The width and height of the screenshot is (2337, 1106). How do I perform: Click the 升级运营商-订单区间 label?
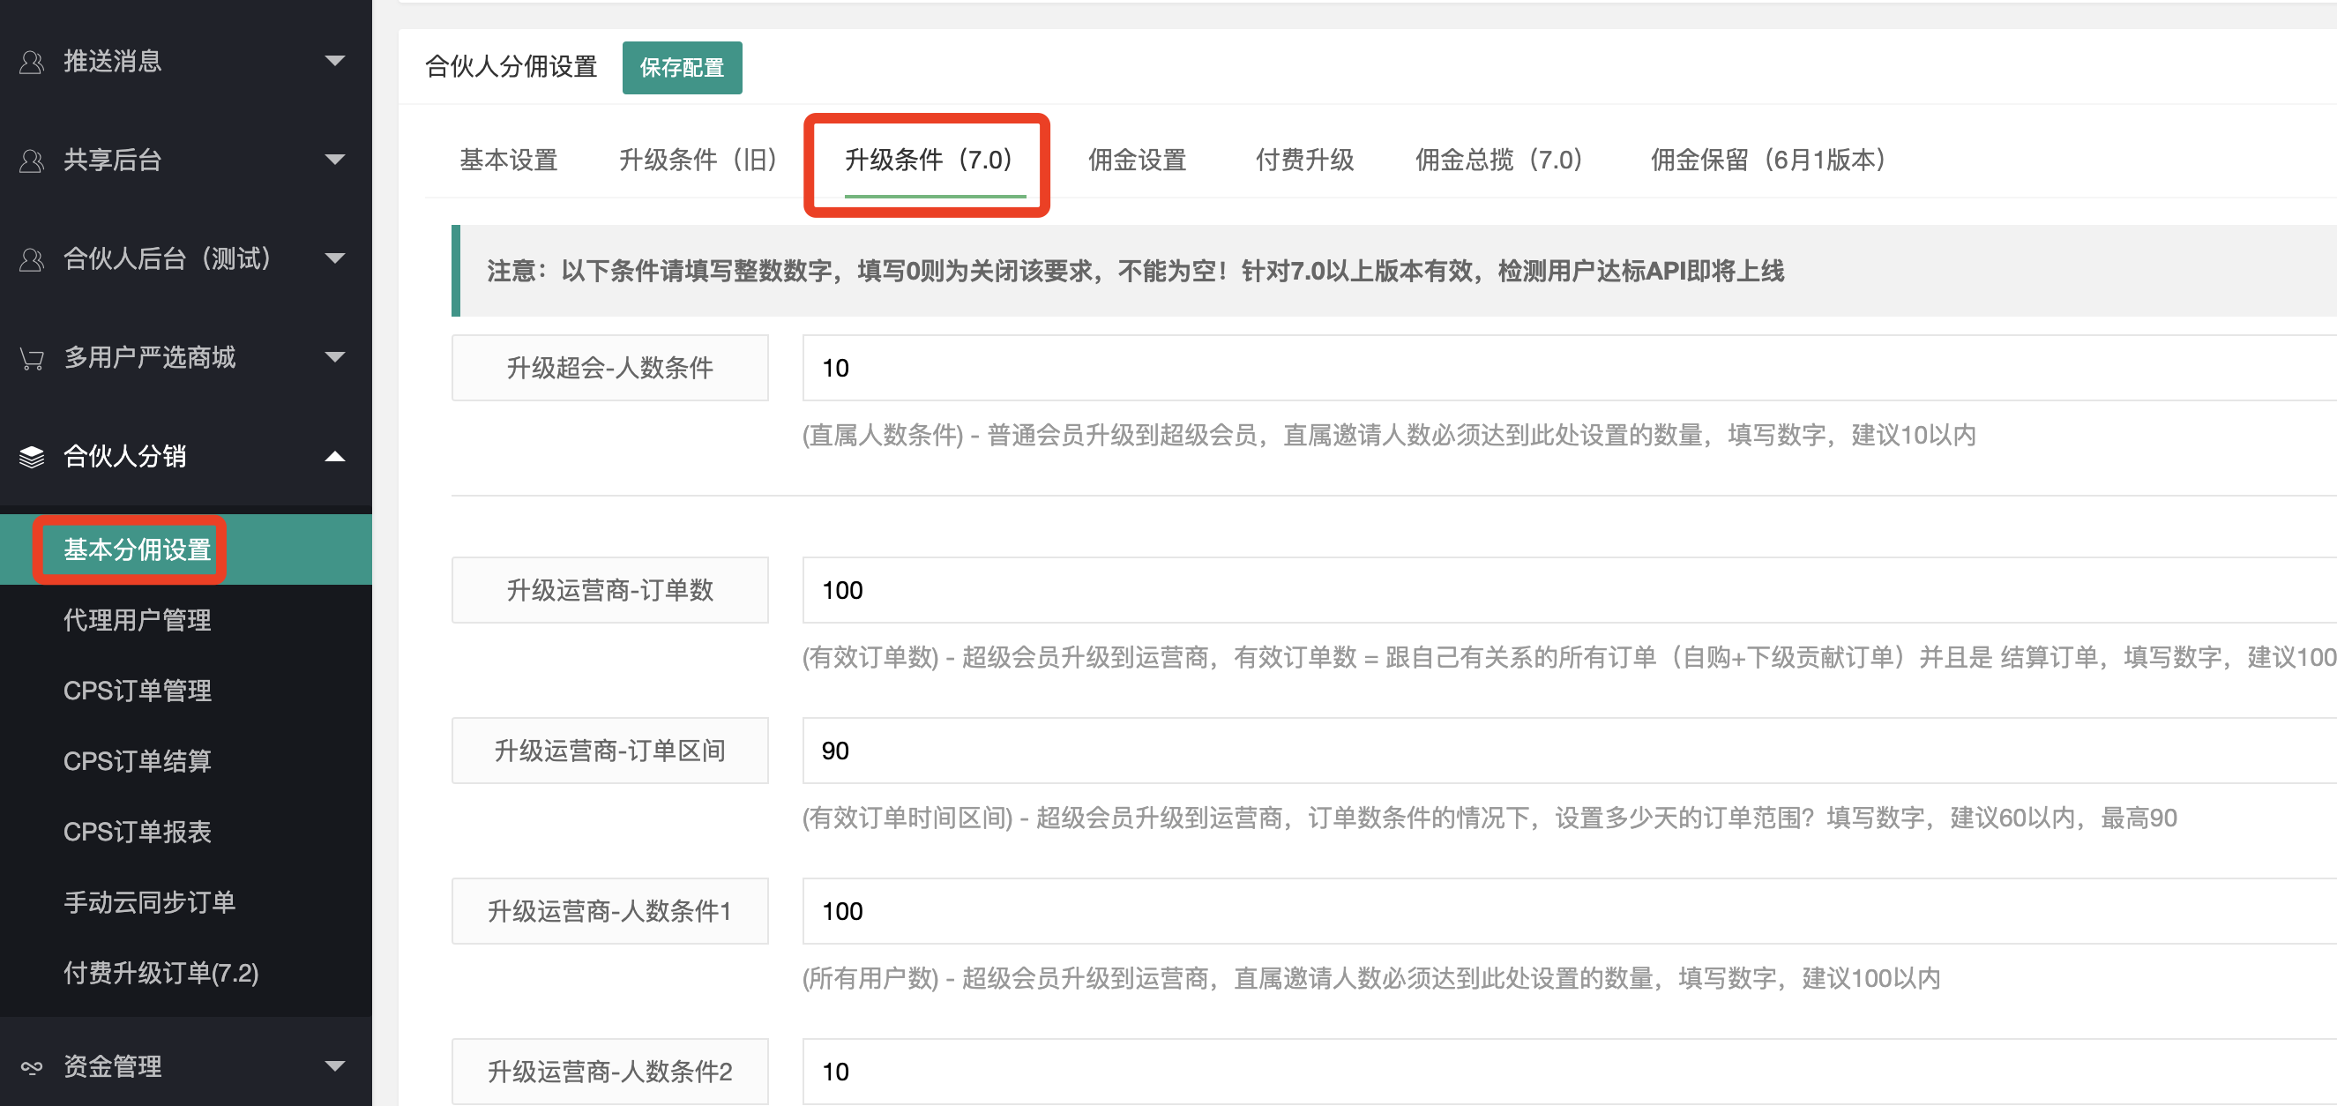click(x=610, y=751)
